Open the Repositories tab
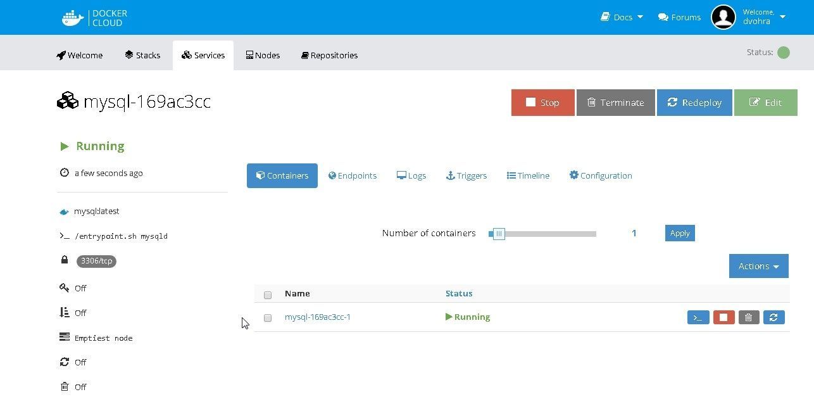Screen dimensions: 814x399 [329, 55]
